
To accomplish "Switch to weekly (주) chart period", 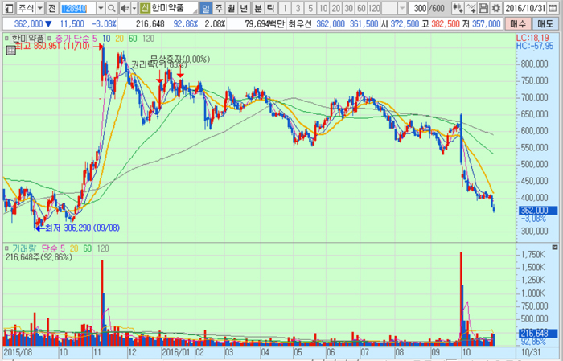I will (219, 7).
